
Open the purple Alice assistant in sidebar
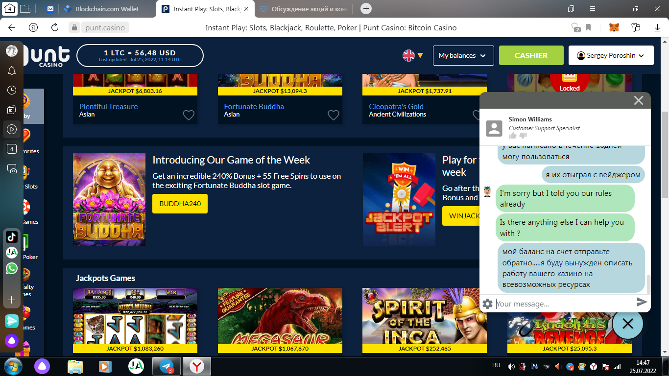[x=12, y=341]
